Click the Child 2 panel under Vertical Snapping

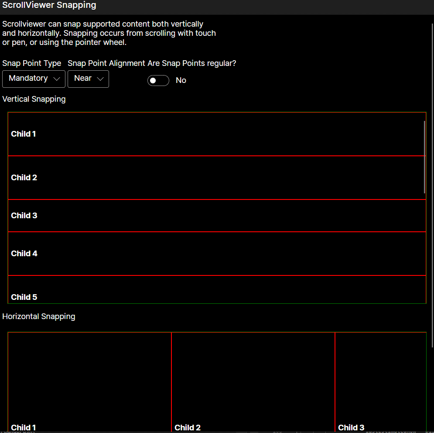[x=174, y=177]
